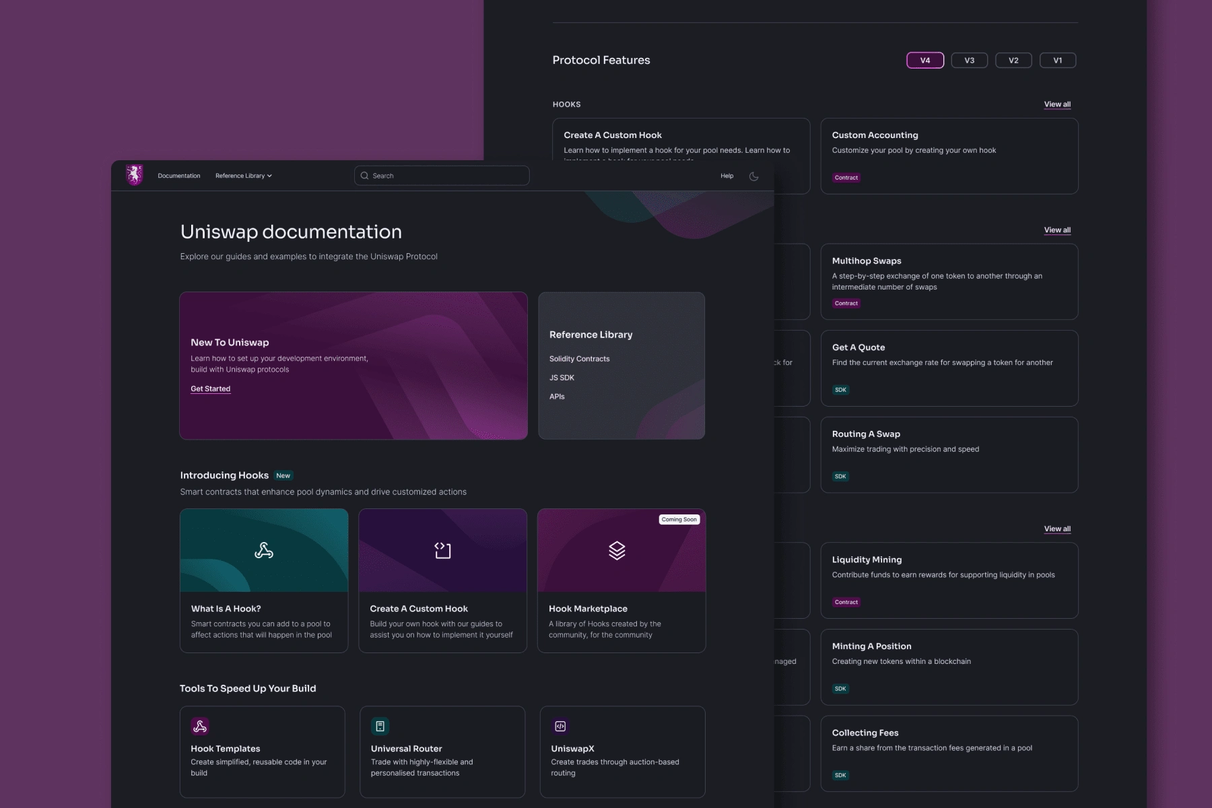Click the Contract tag on Liquidity Mining card
Viewport: 1212px width, 808px height.
(846, 603)
